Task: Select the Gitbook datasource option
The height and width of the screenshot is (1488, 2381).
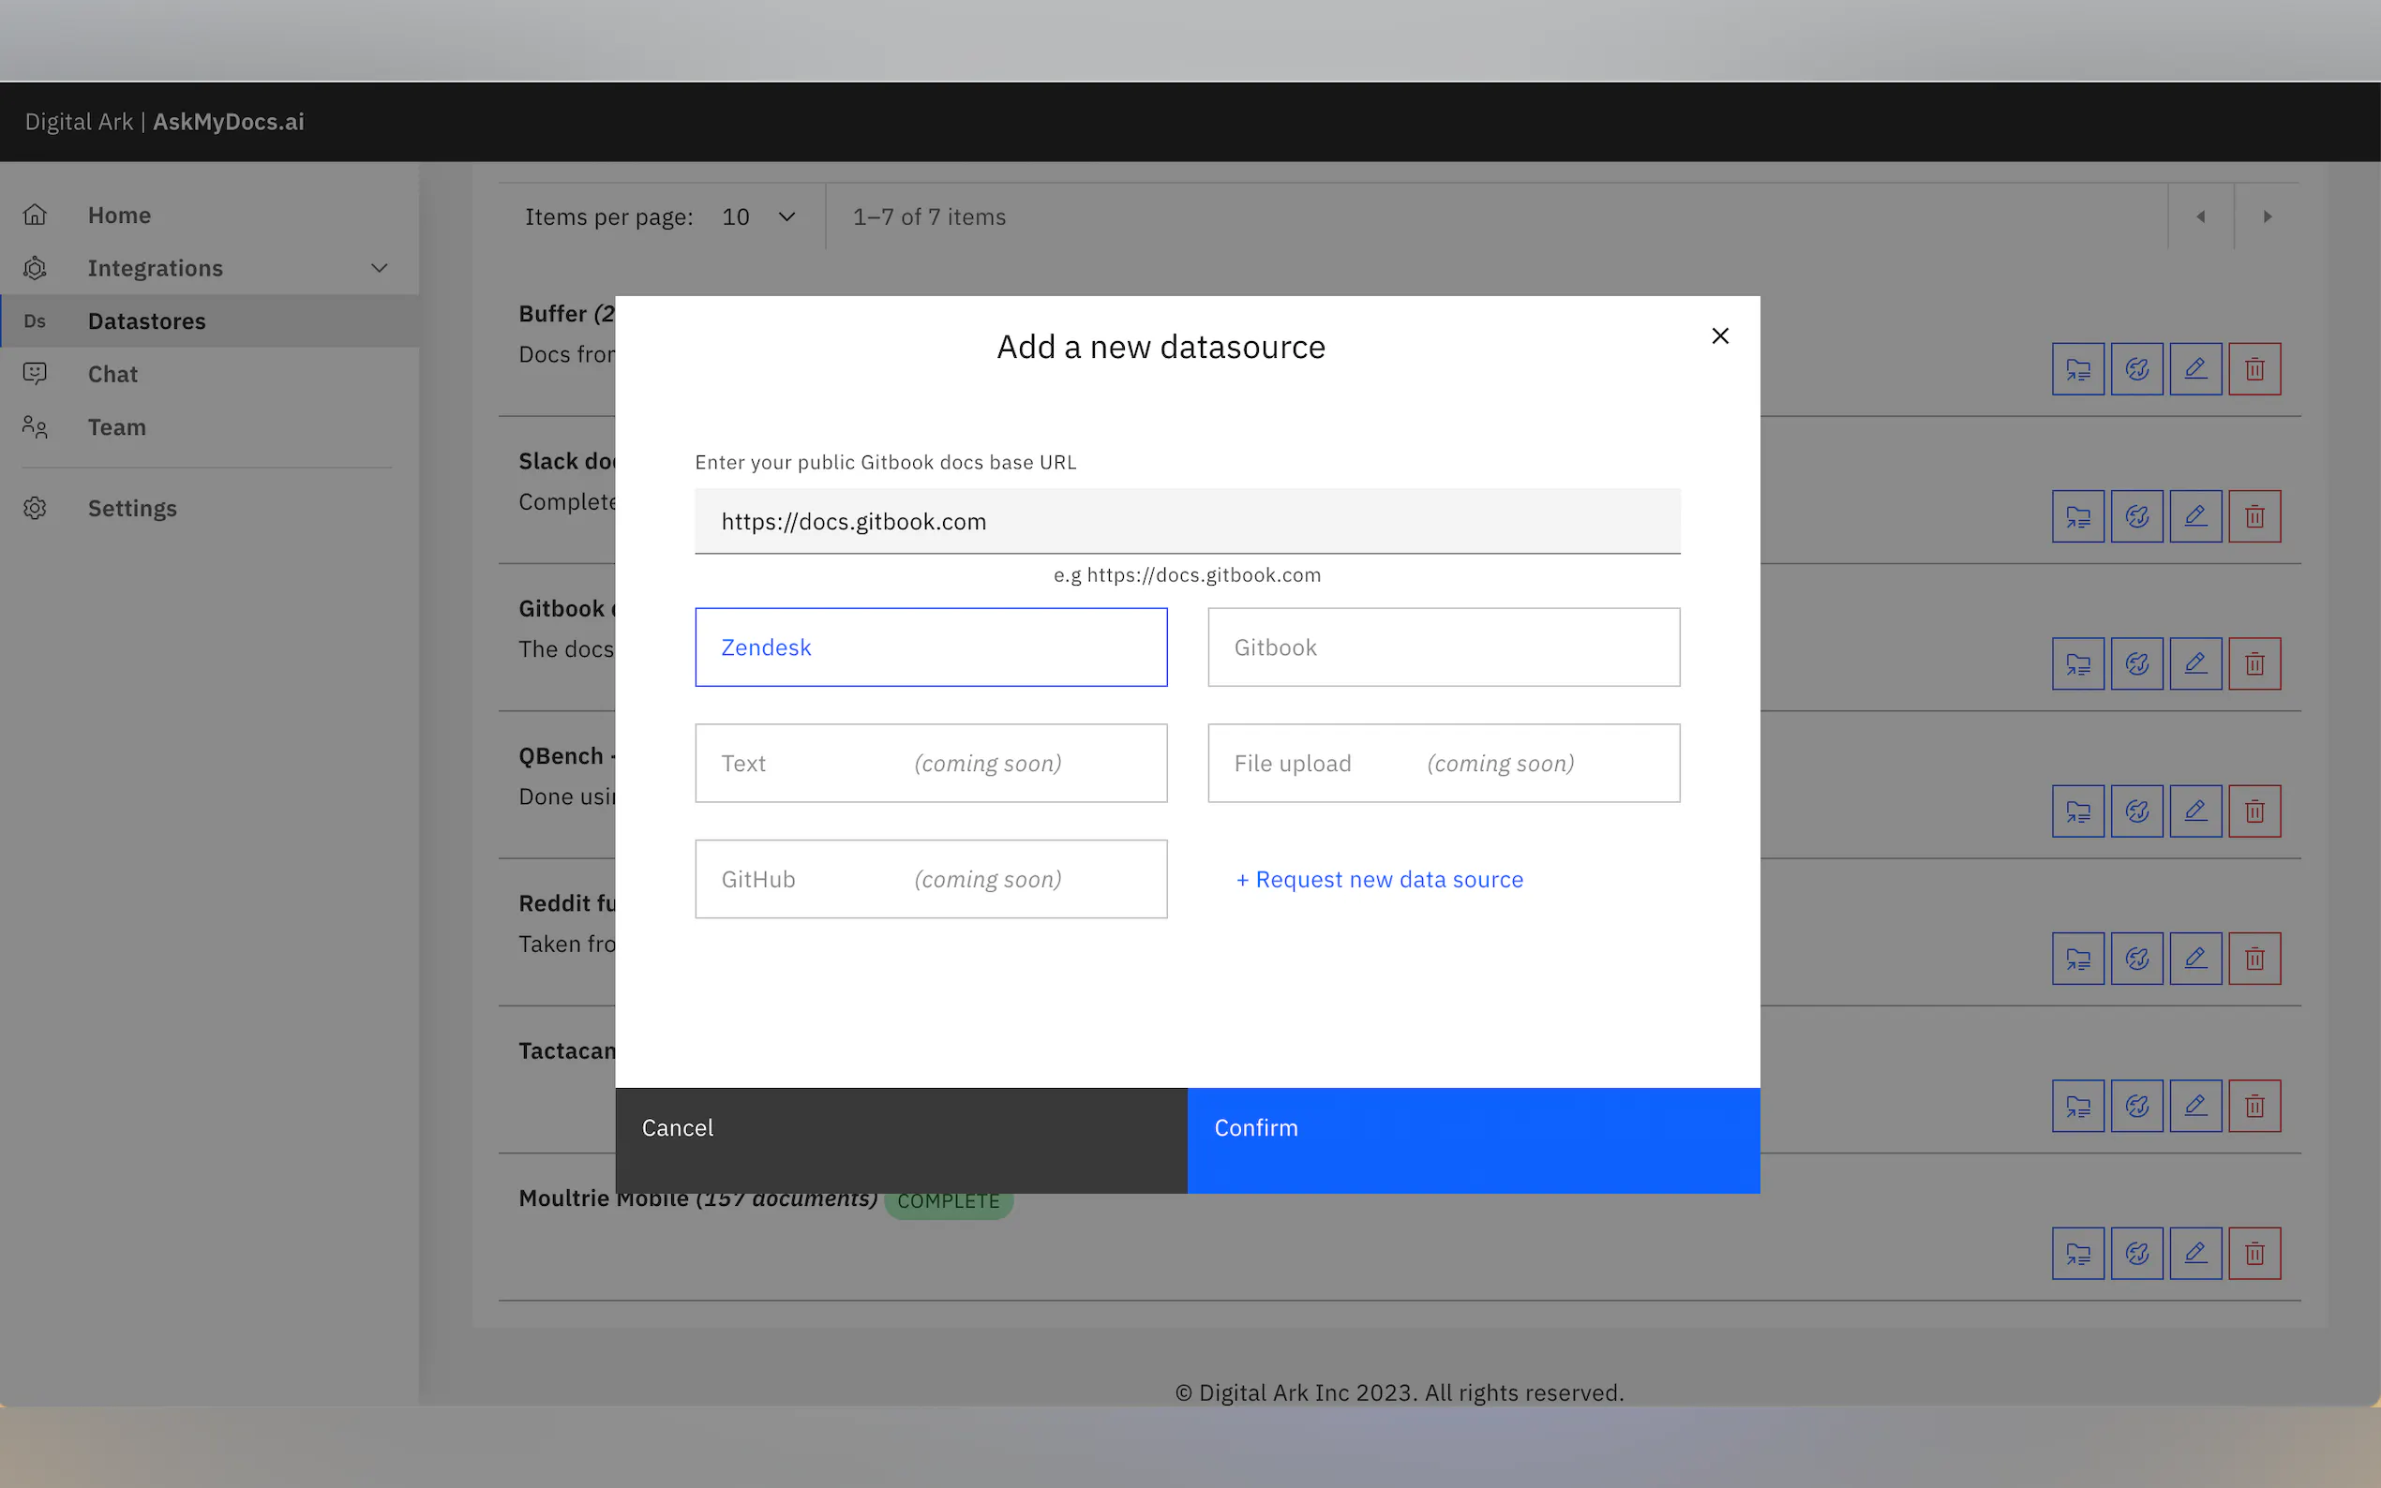Action: coord(1443,647)
